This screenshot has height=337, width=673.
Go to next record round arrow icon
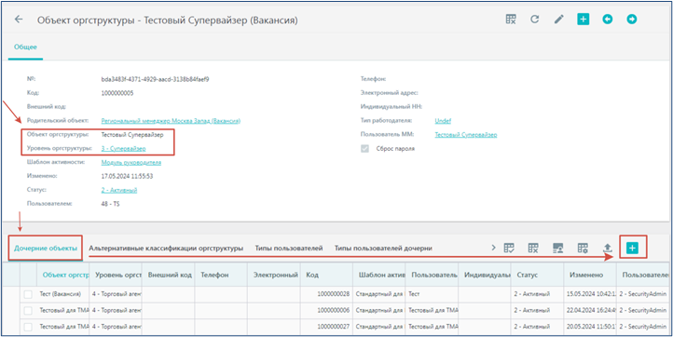[631, 20]
